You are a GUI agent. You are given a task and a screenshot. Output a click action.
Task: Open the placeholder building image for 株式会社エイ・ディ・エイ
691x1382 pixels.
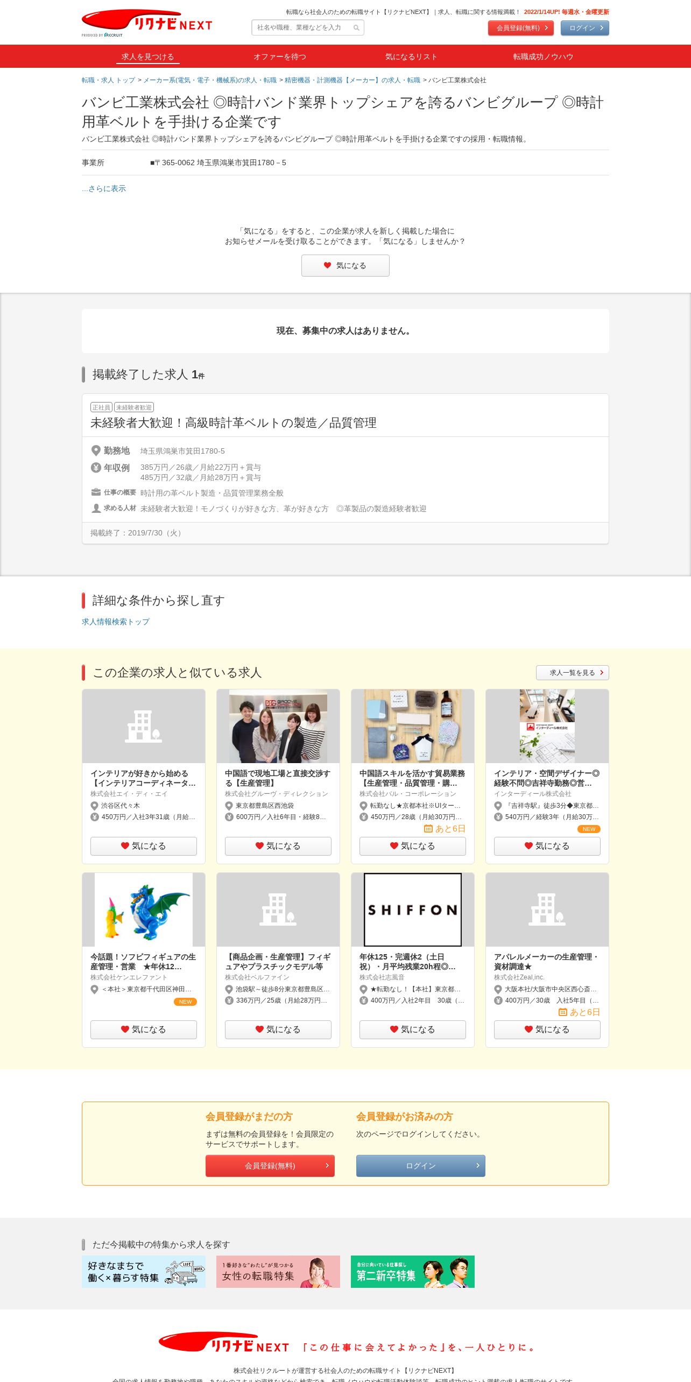[x=144, y=726]
